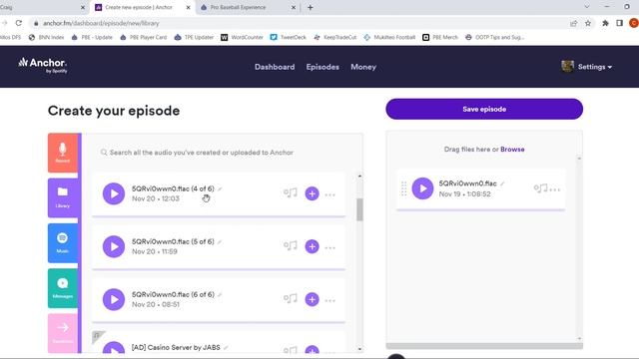Play the 5 of 6 audio clip
The width and height of the screenshot is (639, 359).
(114, 246)
